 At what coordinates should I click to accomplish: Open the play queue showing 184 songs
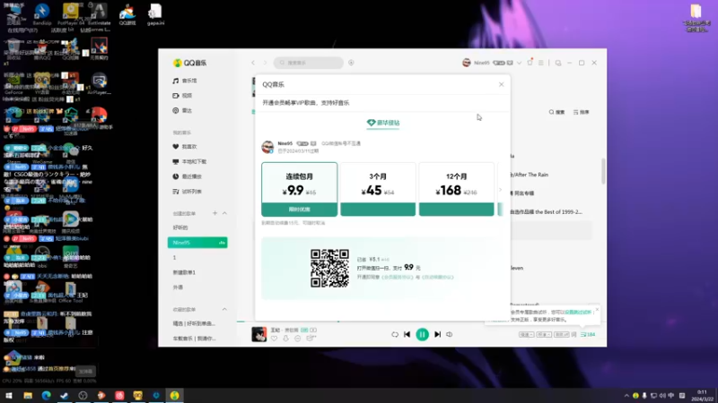coord(588,334)
